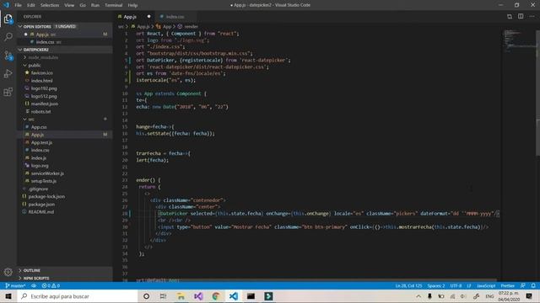Open Task View on the taskbar
The height and width of the screenshot is (303, 540).
(x=163, y=296)
